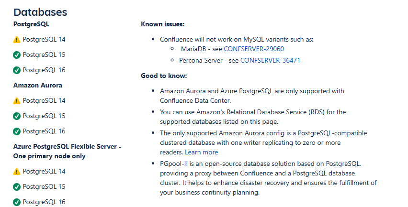Click the PostgreSQL 16 text under Amazon Aurora
This screenshot has height=207, width=408.
pyautogui.click(x=44, y=131)
